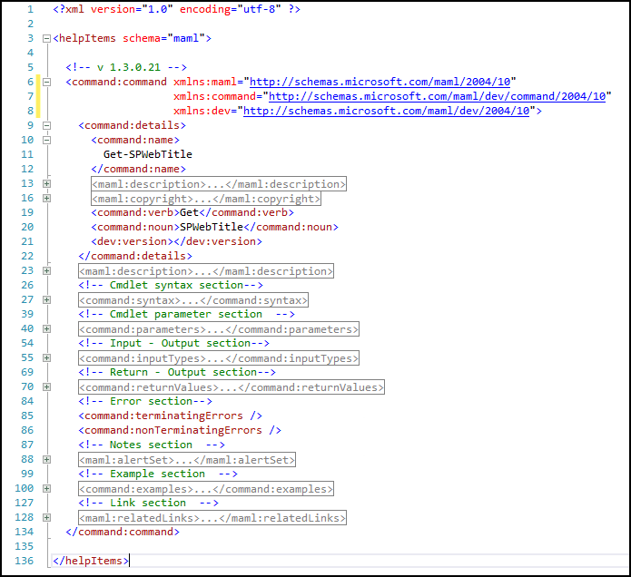Click the collapsed maml:copyright block

pyautogui.click(x=206, y=199)
